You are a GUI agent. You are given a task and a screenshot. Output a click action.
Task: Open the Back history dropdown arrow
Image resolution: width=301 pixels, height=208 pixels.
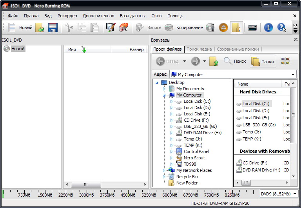[x=185, y=61]
